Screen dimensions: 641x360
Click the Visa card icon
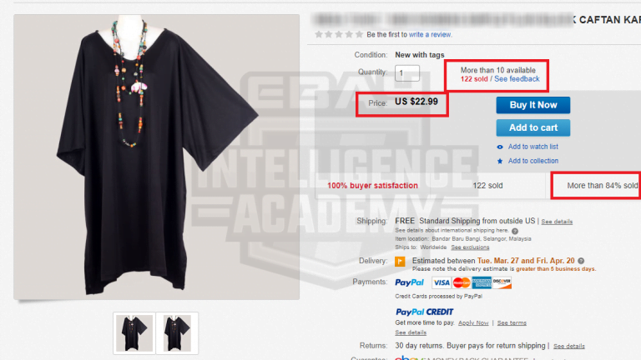pos(441,282)
